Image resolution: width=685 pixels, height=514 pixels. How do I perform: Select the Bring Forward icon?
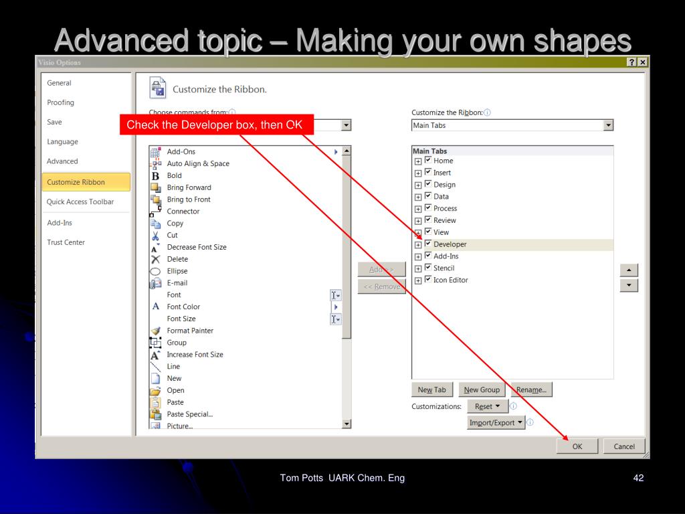click(x=155, y=187)
